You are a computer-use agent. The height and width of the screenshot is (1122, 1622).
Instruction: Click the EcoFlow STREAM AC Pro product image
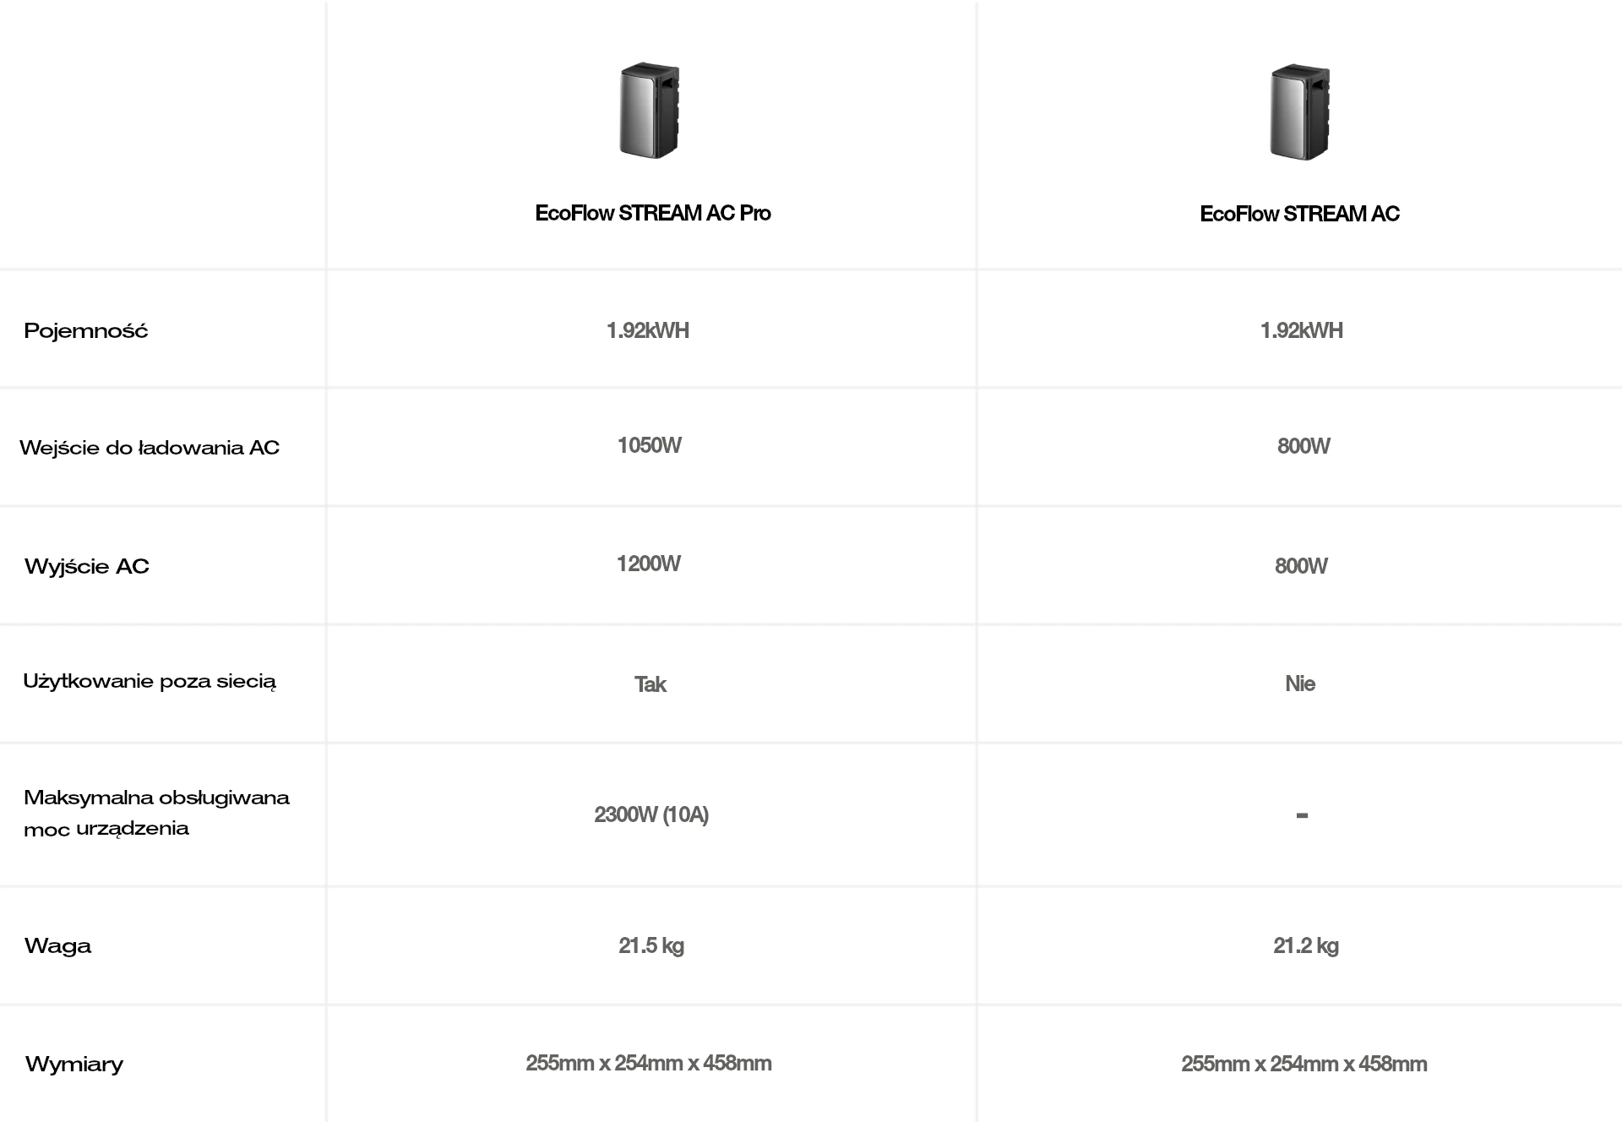pyautogui.click(x=650, y=111)
